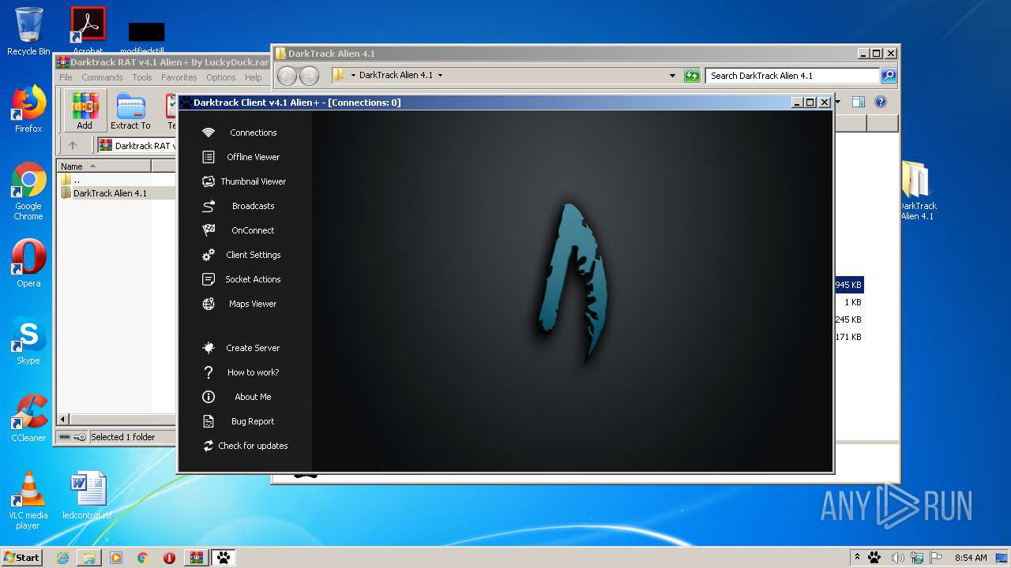The height and width of the screenshot is (568, 1011).
Task: Open About Me label
Action: [253, 397]
